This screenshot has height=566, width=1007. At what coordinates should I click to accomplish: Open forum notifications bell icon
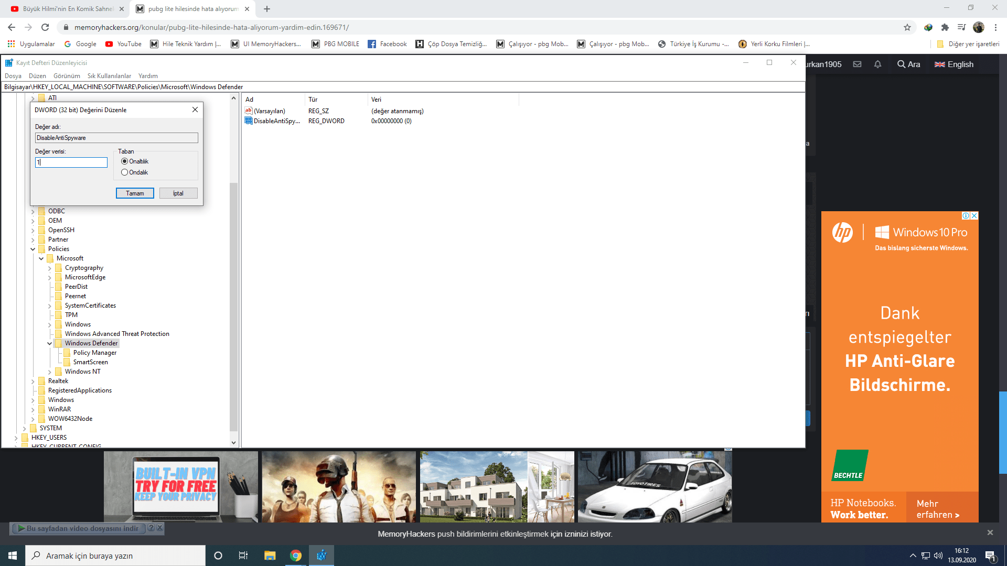[877, 64]
